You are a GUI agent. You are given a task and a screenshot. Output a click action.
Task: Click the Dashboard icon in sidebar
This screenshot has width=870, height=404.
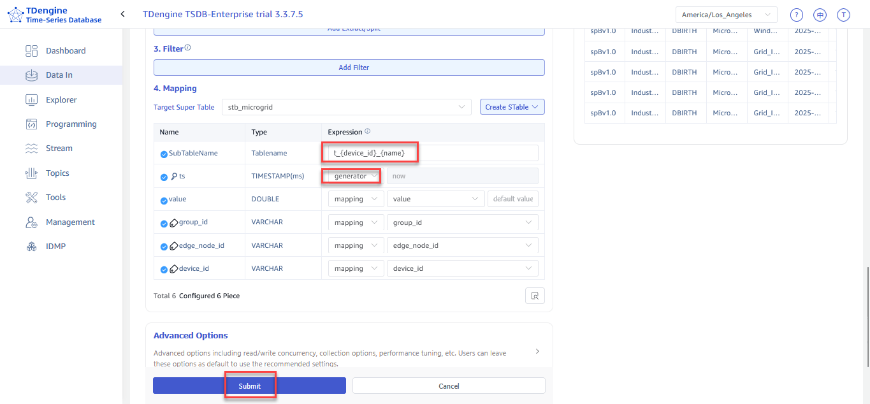[x=31, y=51]
